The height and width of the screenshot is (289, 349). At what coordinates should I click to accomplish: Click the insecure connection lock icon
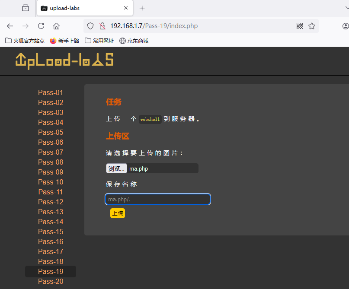(102, 26)
